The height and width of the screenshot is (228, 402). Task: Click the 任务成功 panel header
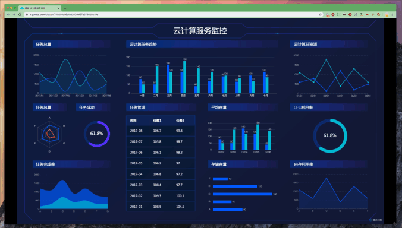93,107
